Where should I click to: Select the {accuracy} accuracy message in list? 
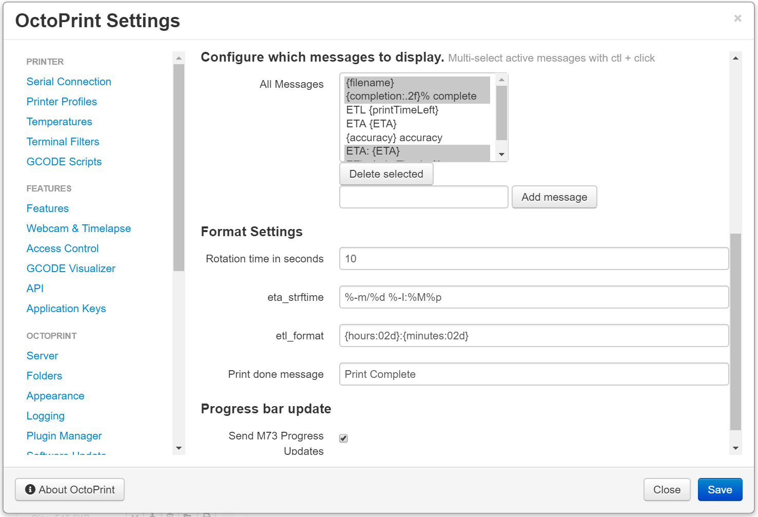point(394,138)
